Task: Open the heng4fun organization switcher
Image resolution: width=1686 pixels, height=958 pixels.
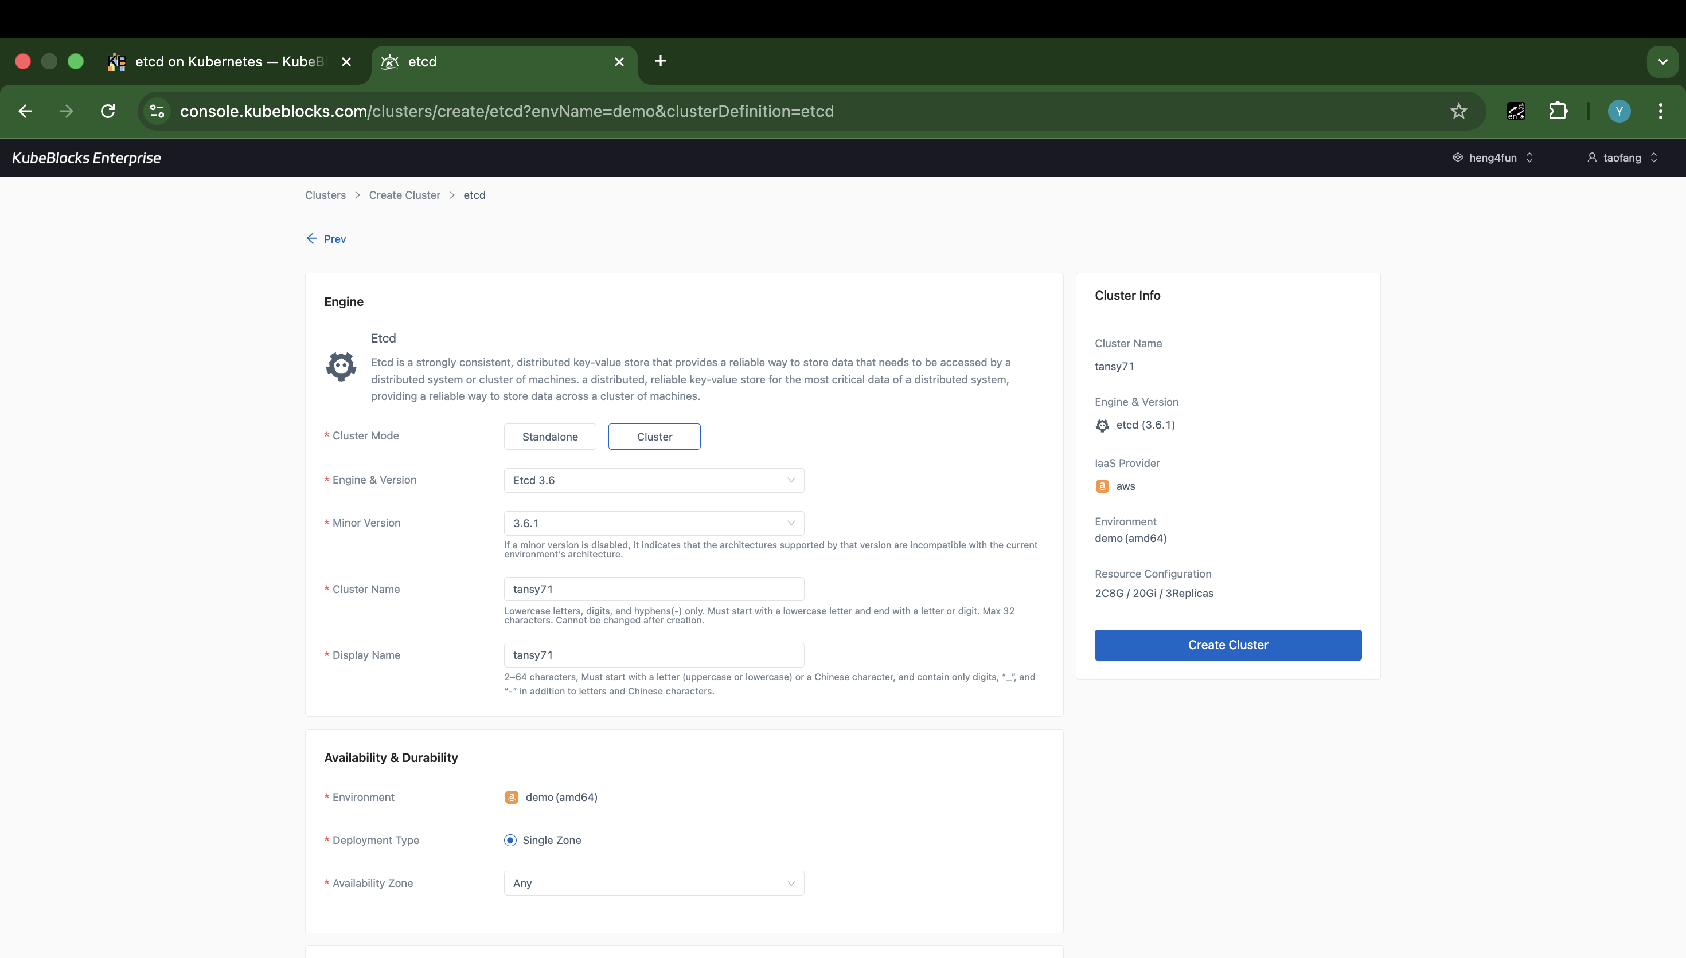Action: coord(1493,158)
